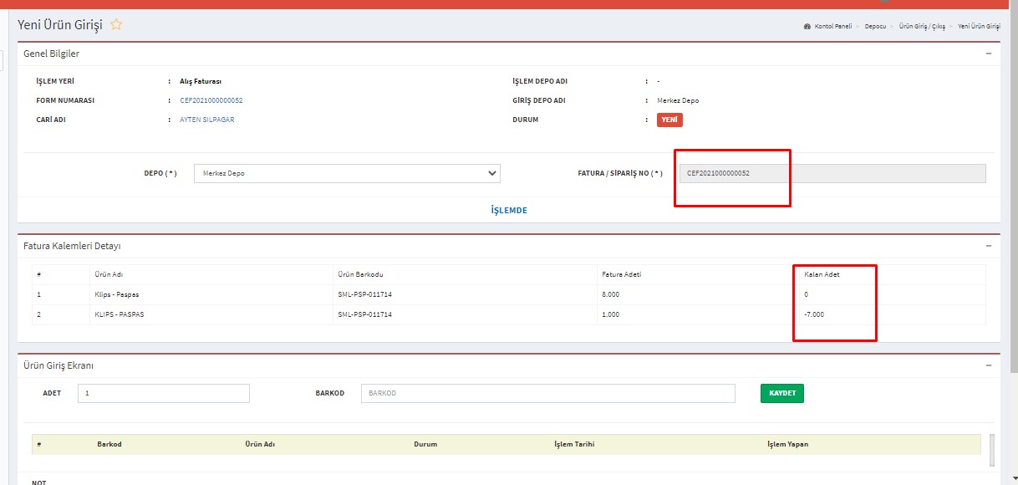Open the AYTEN SILPAGAR customer link
Image resolution: width=1018 pixels, height=485 pixels.
[x=206, y=120]
